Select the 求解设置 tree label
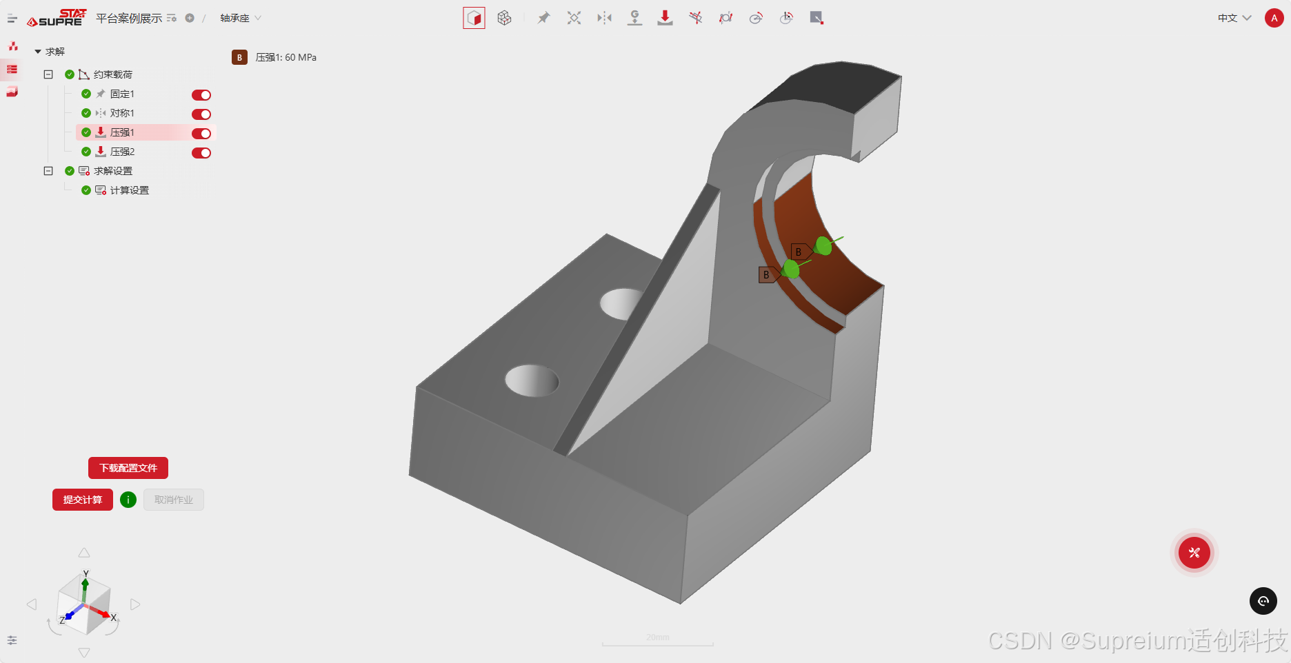 click(113, 171)
